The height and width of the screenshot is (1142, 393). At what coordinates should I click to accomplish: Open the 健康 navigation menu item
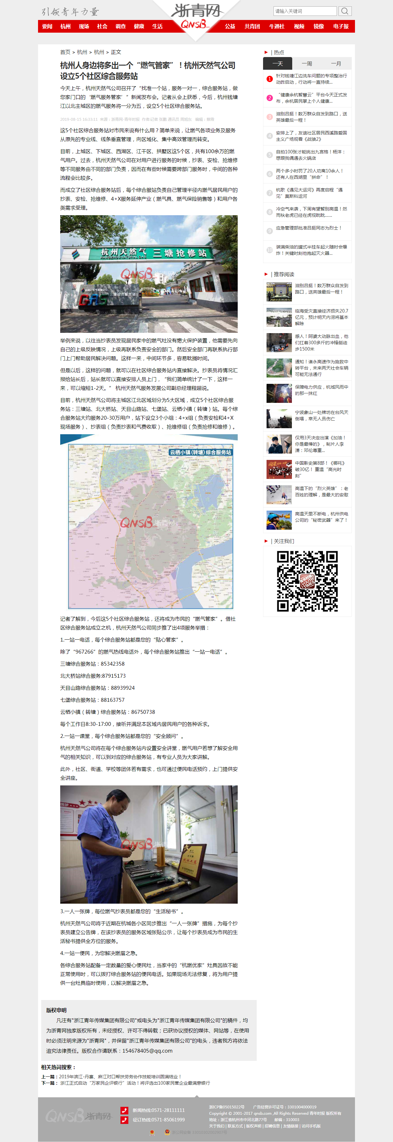tap(139, 27)
